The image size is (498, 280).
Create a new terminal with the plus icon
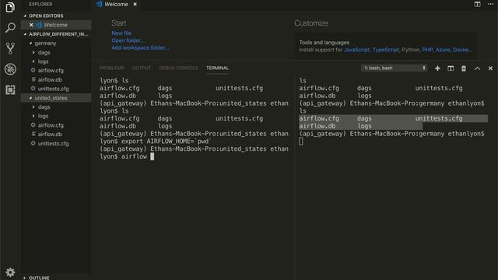coord(437,68)
